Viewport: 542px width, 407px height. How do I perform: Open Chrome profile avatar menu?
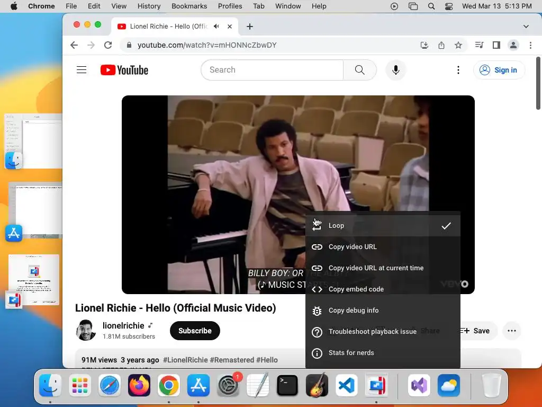click(x=513, y=45)
